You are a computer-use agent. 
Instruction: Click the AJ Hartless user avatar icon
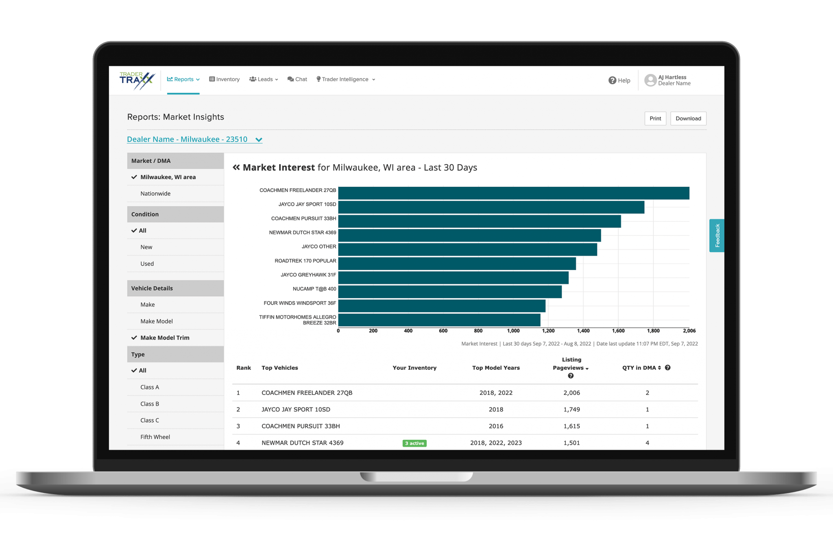(650, 80)
